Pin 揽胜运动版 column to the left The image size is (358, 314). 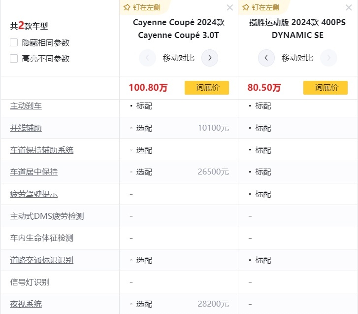(260, 7)
